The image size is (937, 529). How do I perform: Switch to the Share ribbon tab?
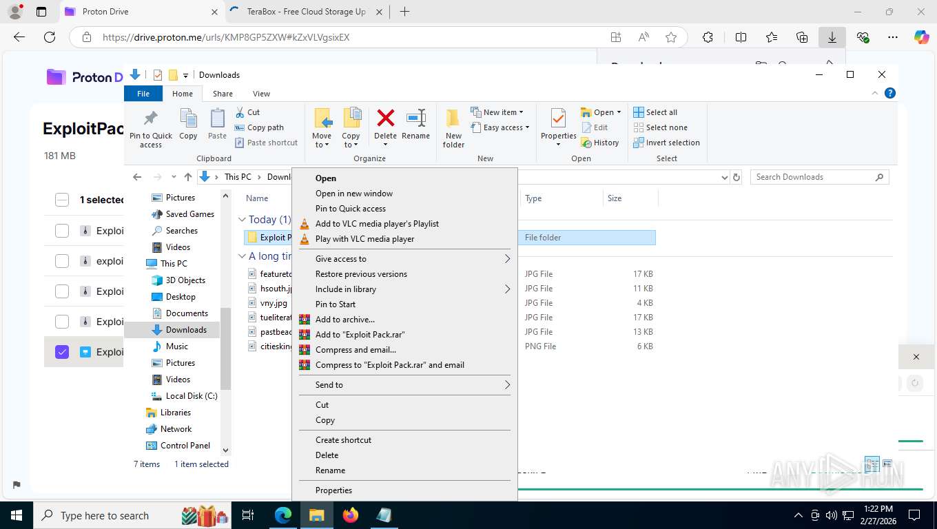click(x=223, y=94)
